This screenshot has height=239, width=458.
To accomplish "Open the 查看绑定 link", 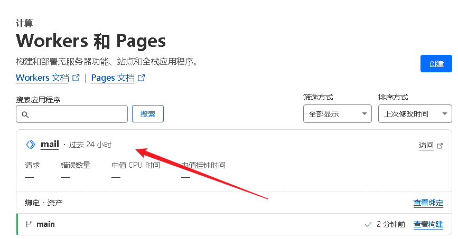I will click(428, 203).
